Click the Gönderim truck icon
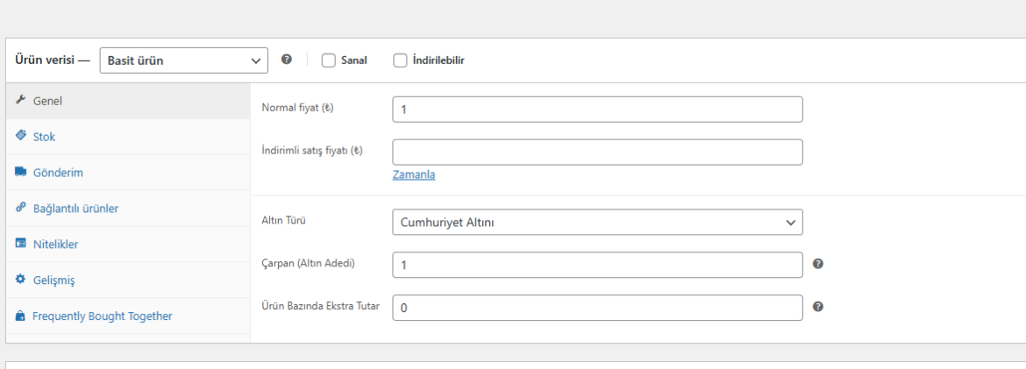The height and width of the screenshot is (369, 1026). pos(20,172)
